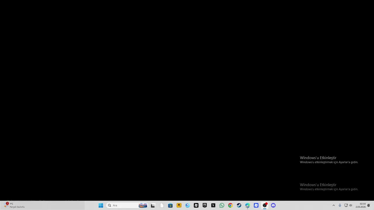This screenshot has height=210, width=374.
Task: Open Microsoft Edge
Action: pos(247,205)
